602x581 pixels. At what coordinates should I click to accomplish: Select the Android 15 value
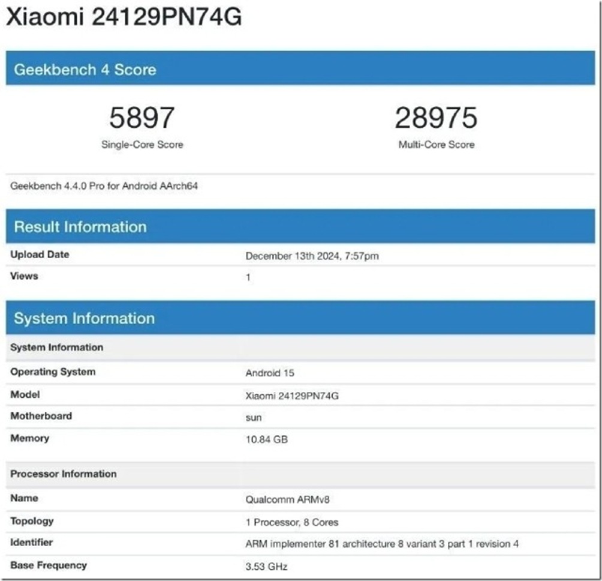point(270,373)
